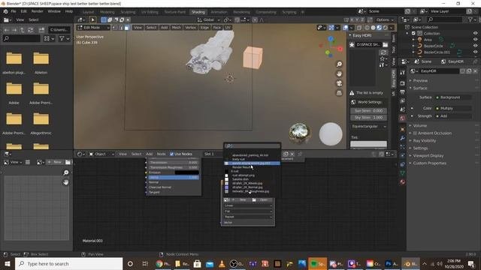Switch to Material Preview shading mode

(x=379, y=28)
